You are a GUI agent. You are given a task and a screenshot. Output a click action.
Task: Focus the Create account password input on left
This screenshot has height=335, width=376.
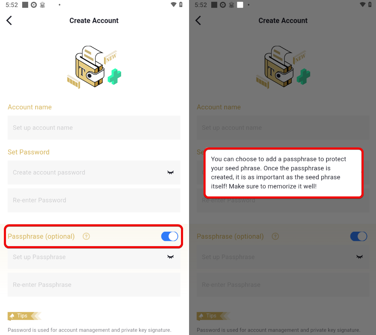94,172
